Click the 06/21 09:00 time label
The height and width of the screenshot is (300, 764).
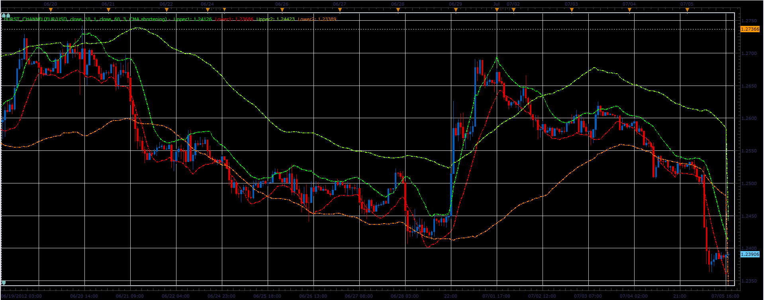pyautogui.click(x=130, y=296)
